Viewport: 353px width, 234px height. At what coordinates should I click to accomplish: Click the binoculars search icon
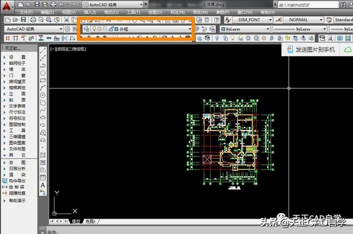click(x=343, y=5)
